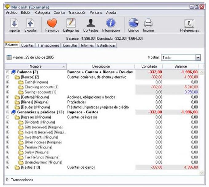
Task: Open Contactos silhouette icon
Action: 91,23
